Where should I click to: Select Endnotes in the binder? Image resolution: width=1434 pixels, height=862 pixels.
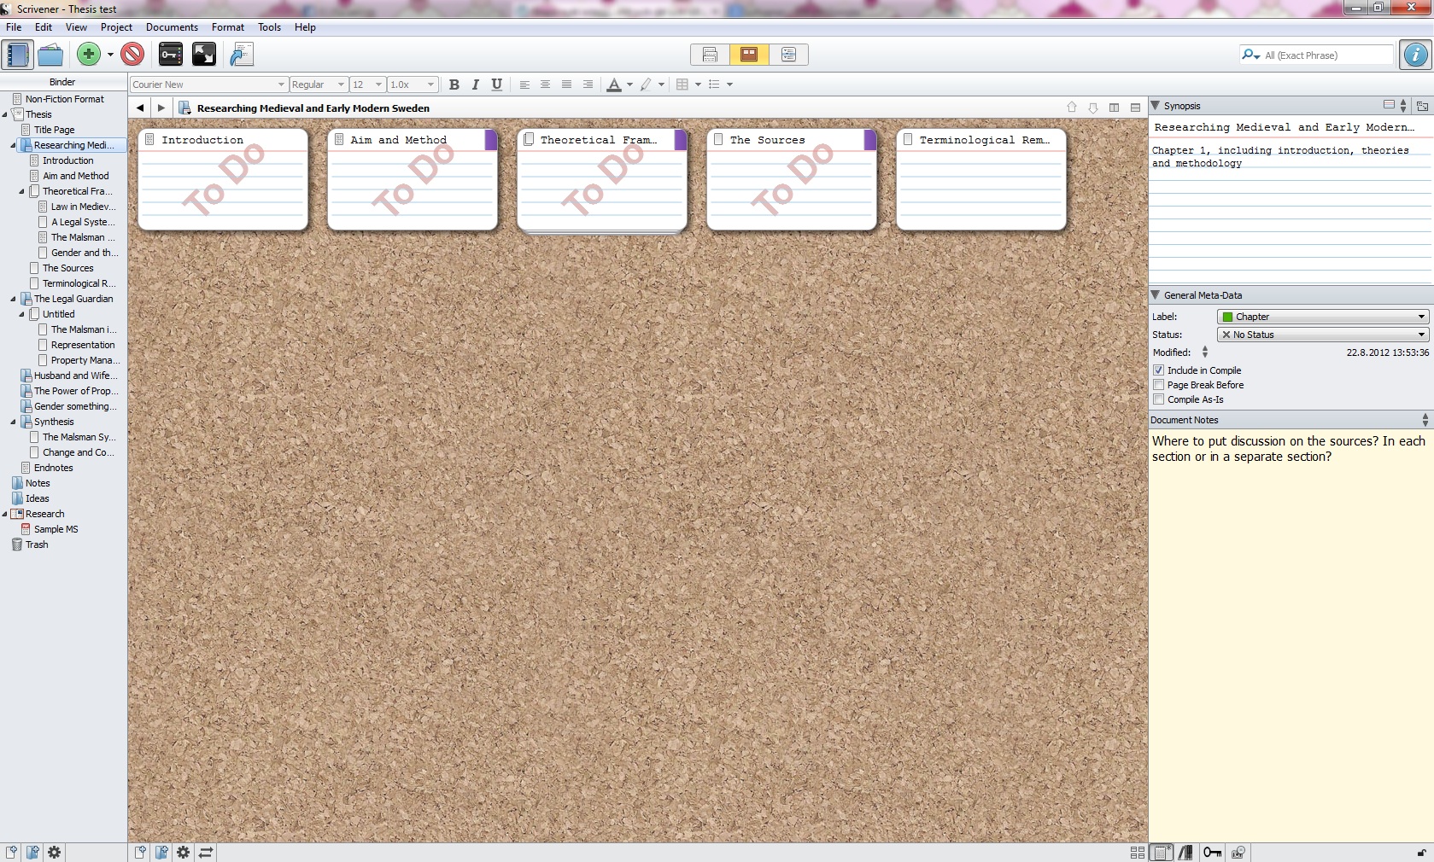(x=53, y=468)
